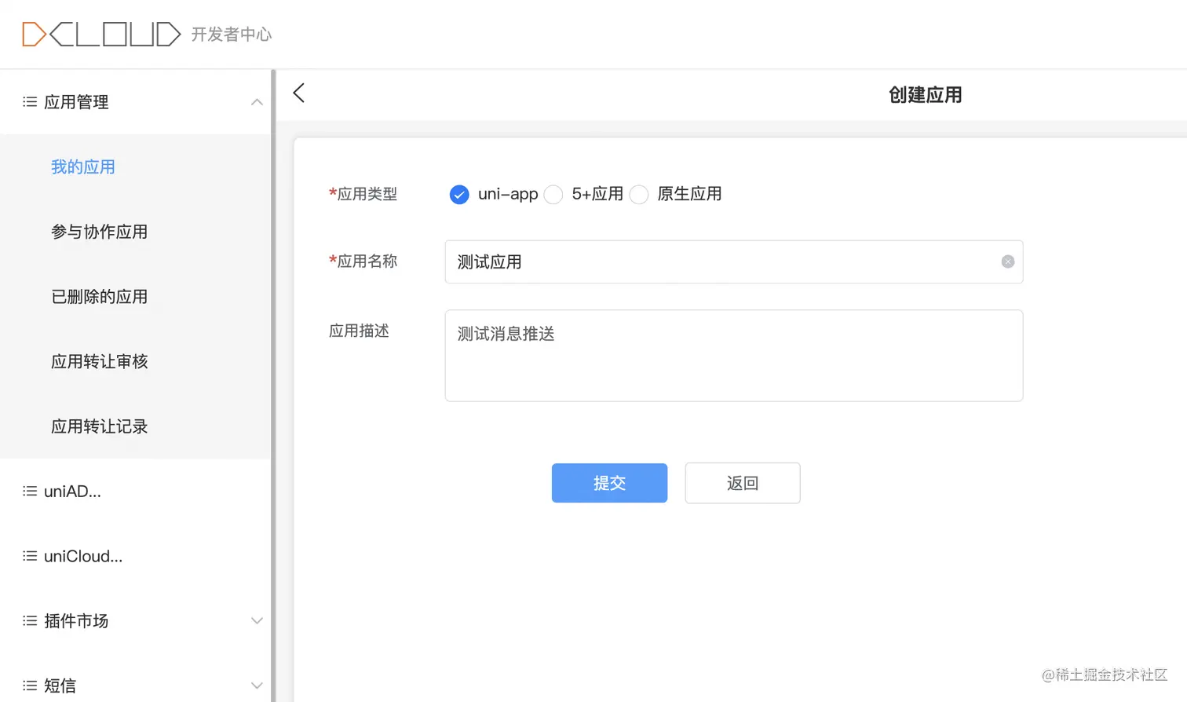Viewport: 1187px width, 702px height.
Task: Open 应用转让记录 in sidebar
Action: (x=100, y=426)
